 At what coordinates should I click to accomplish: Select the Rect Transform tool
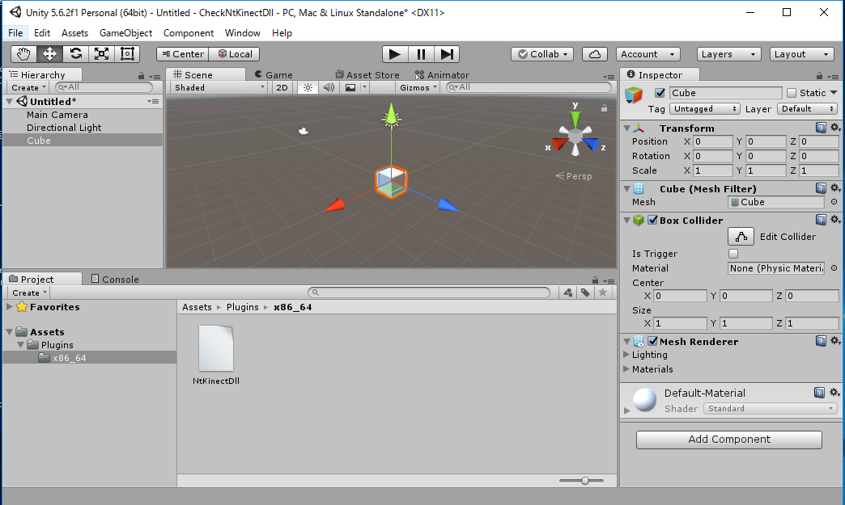[x=127, y=54]
